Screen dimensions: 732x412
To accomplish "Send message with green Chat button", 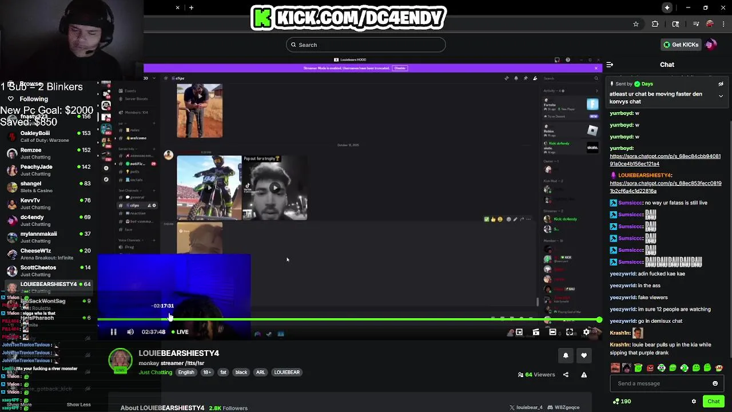I will (713, 402).
